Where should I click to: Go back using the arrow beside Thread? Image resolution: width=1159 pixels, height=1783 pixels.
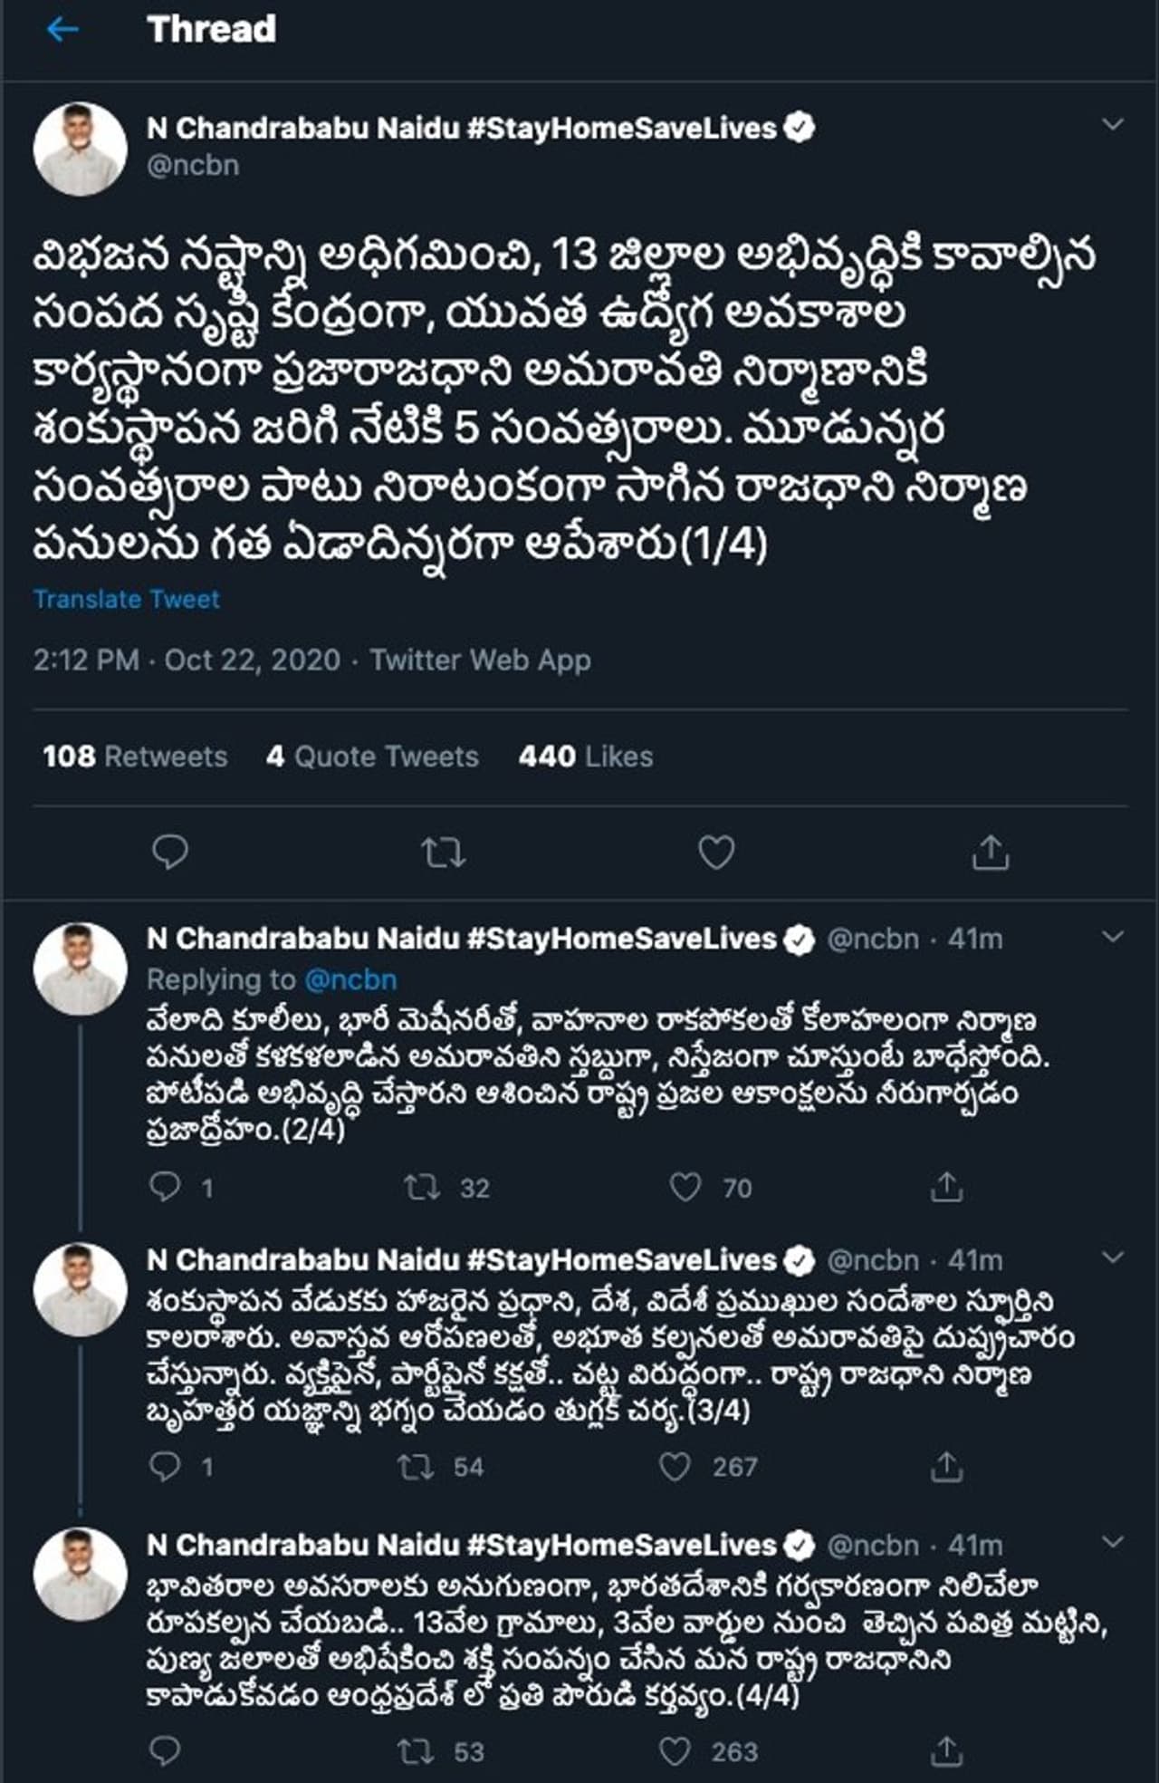click(62, 30)
